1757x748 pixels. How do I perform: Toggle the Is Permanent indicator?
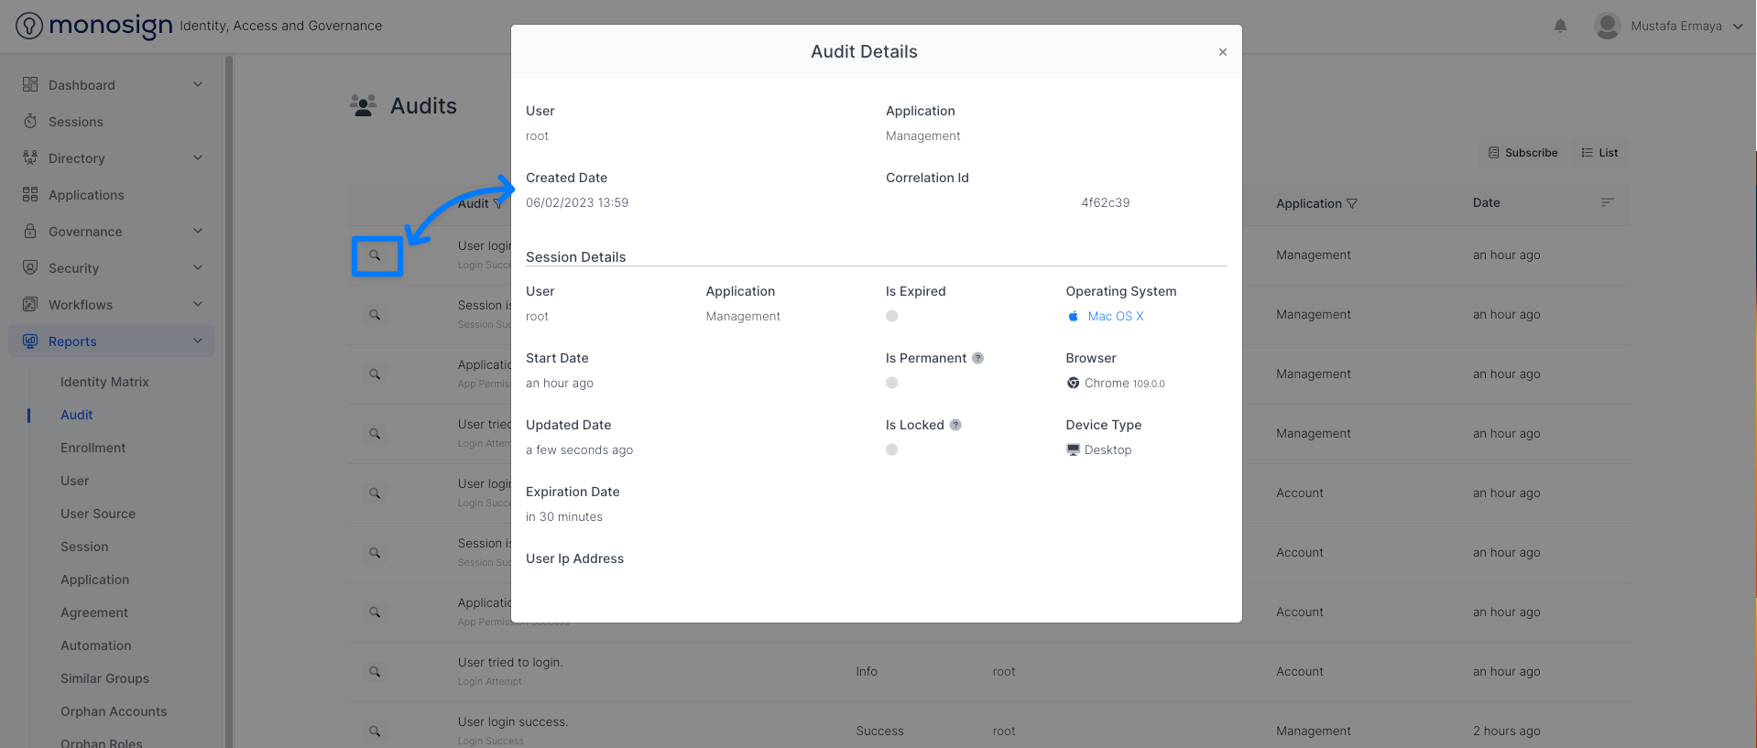click(x=891, y=383)
